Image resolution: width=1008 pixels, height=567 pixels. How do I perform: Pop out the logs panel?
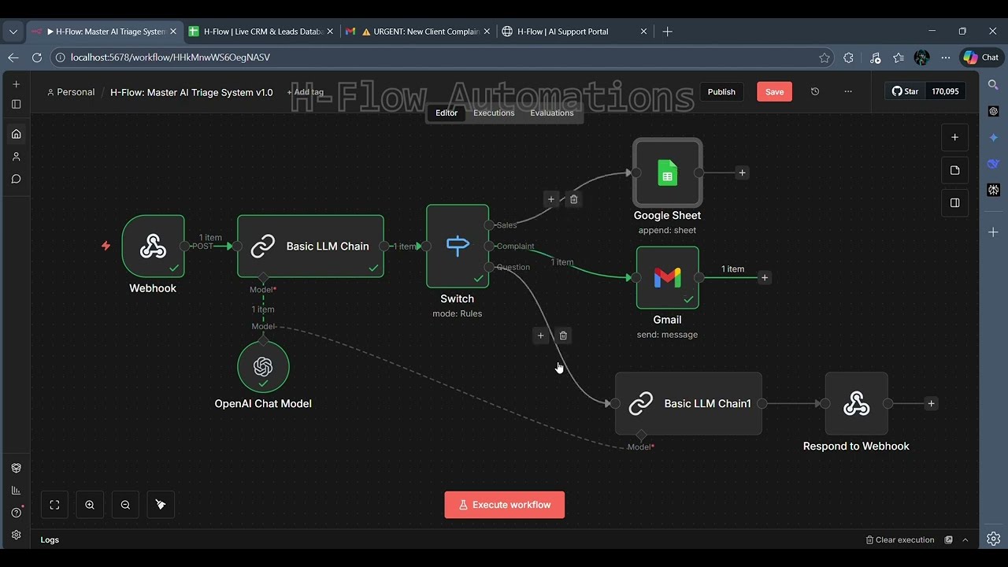tap(949, 539)
